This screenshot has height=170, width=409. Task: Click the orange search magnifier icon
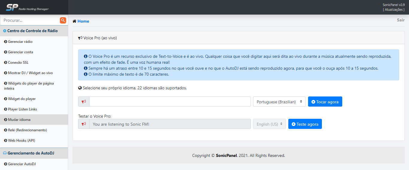[x=63, y=20]
